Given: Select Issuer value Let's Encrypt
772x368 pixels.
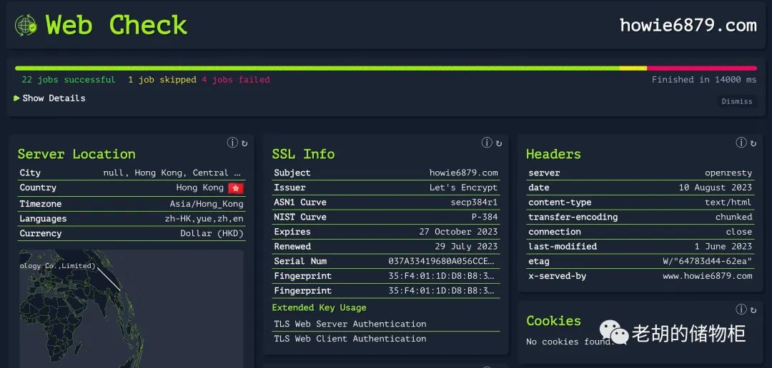Looking at the screenshot, I should 463,188.
